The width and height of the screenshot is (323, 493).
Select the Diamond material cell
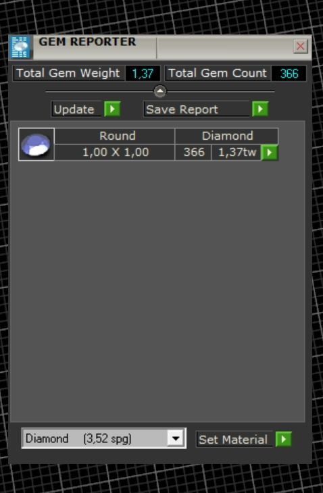[x=226, y=136]
